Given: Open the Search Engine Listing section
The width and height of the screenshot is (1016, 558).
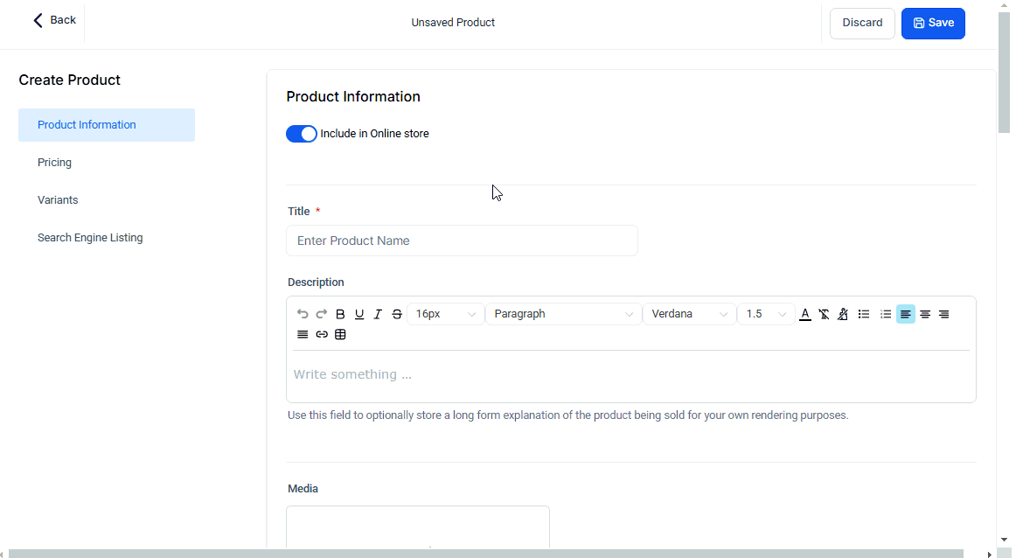Looking at the screenshot, I should [90, 238].
